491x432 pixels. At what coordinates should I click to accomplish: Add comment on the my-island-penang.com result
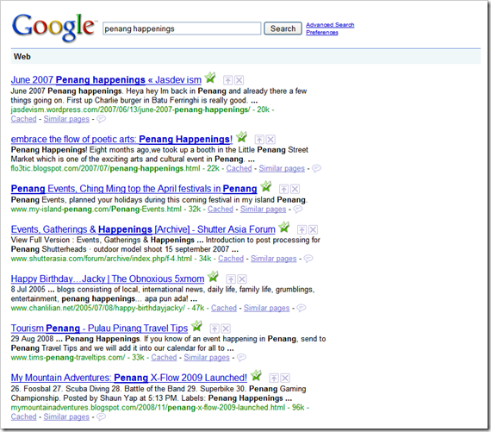(x=298, y=210)
